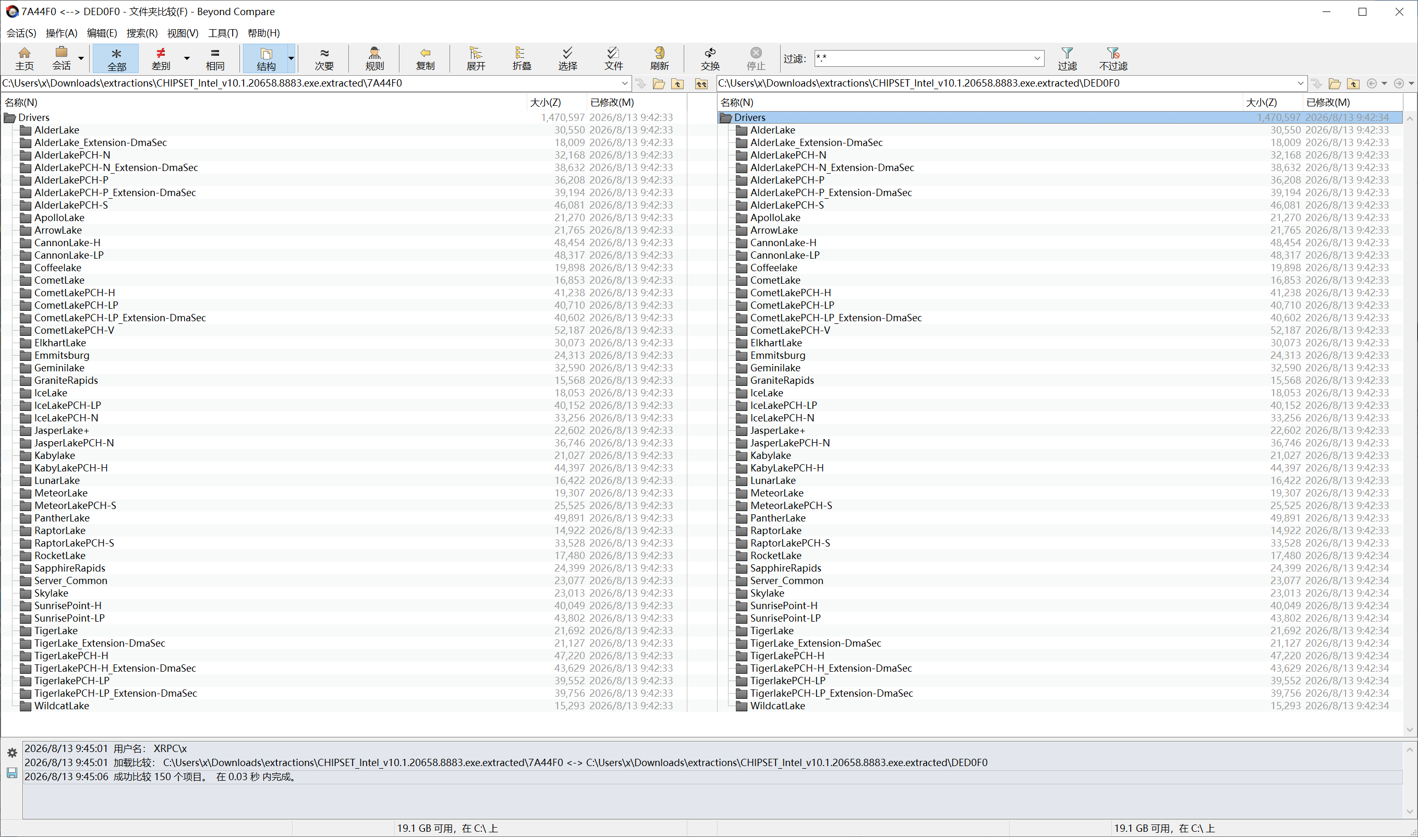1418x837 pixels.
Task: Browse for folder on the right path bar
Action: pos(1335,83)
